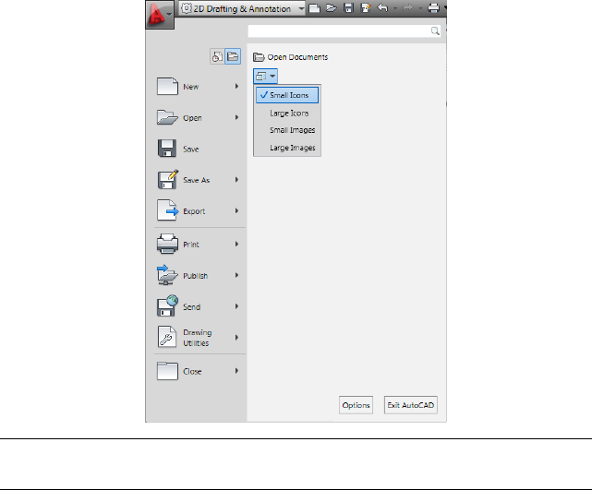592x490 pixels.
Task: Click the workspace gear icon
Action: point(187,8)
